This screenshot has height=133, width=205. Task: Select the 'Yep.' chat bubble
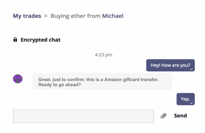coord(186,99)
